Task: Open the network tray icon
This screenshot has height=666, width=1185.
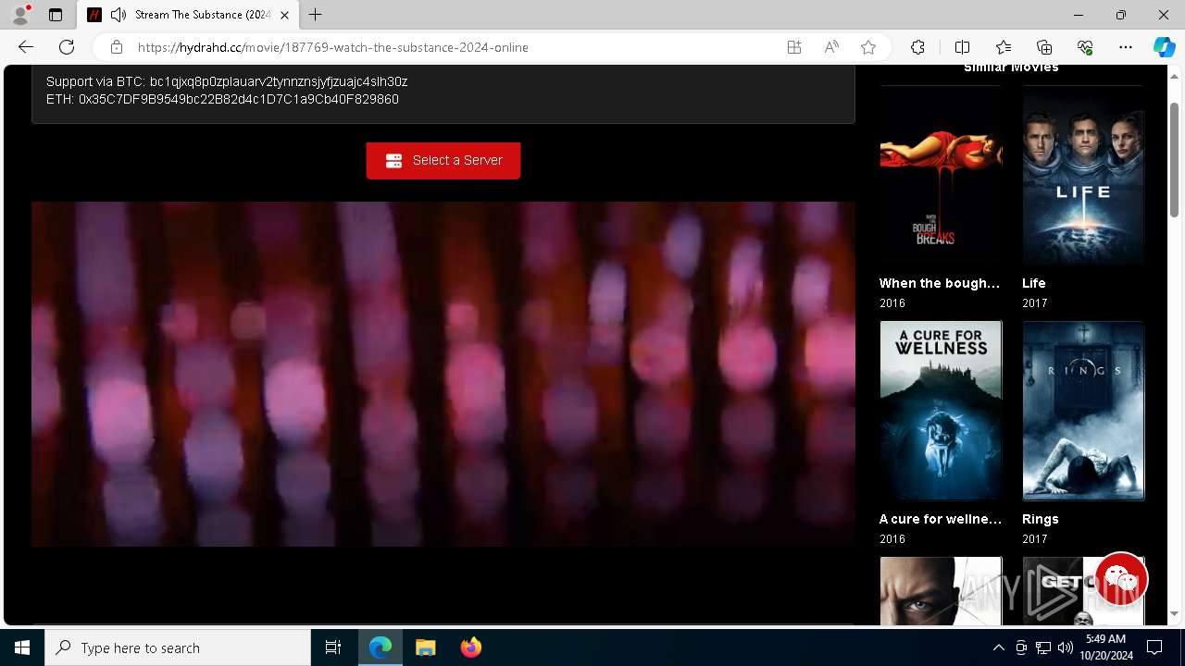Action: pos(1043,647)
